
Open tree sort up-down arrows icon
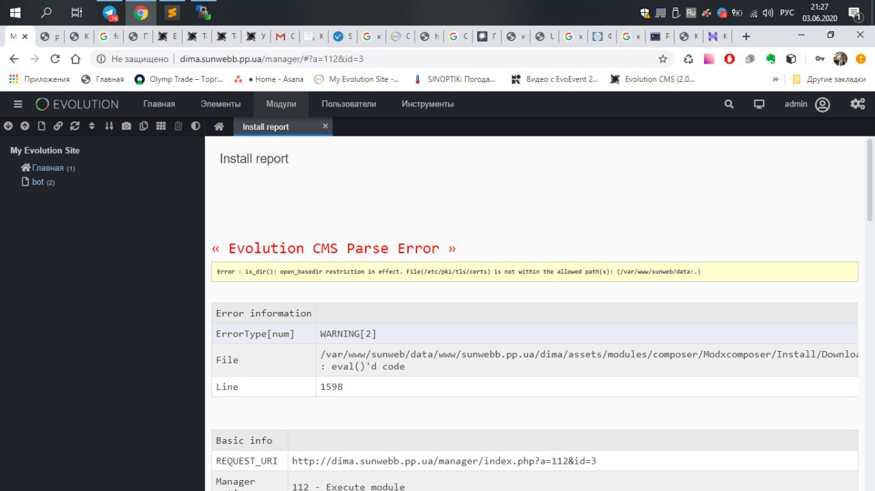click(92, 126)
